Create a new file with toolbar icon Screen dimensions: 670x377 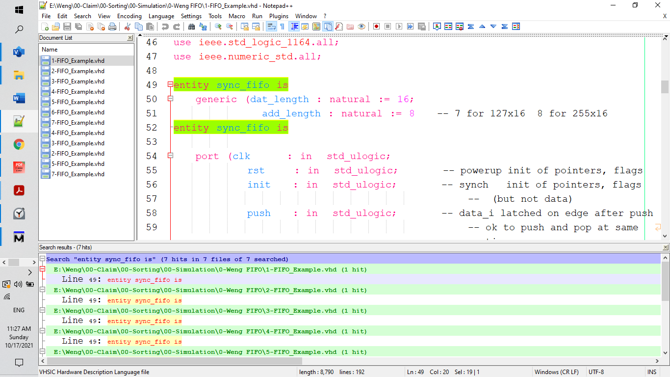click(x=45, y=27)
